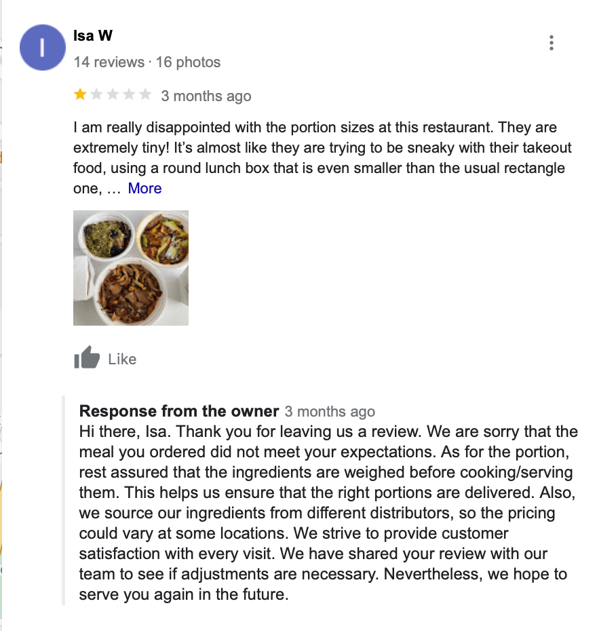Click the "14 reviews" count text

point(109,62)
